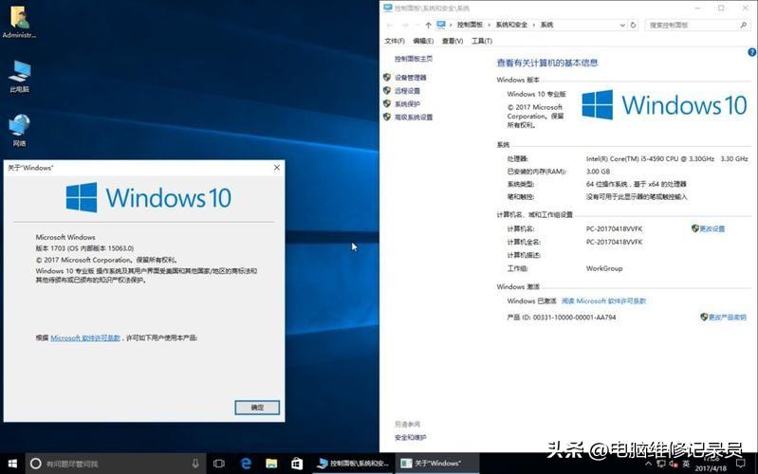Open the Action Center notification icon
This screenshot has width=758, height=474.
(x=740, y=464)
